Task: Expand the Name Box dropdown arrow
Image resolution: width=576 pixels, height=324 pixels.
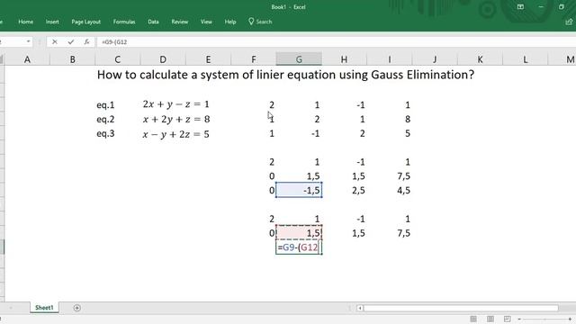Action: tap(28, 42)
